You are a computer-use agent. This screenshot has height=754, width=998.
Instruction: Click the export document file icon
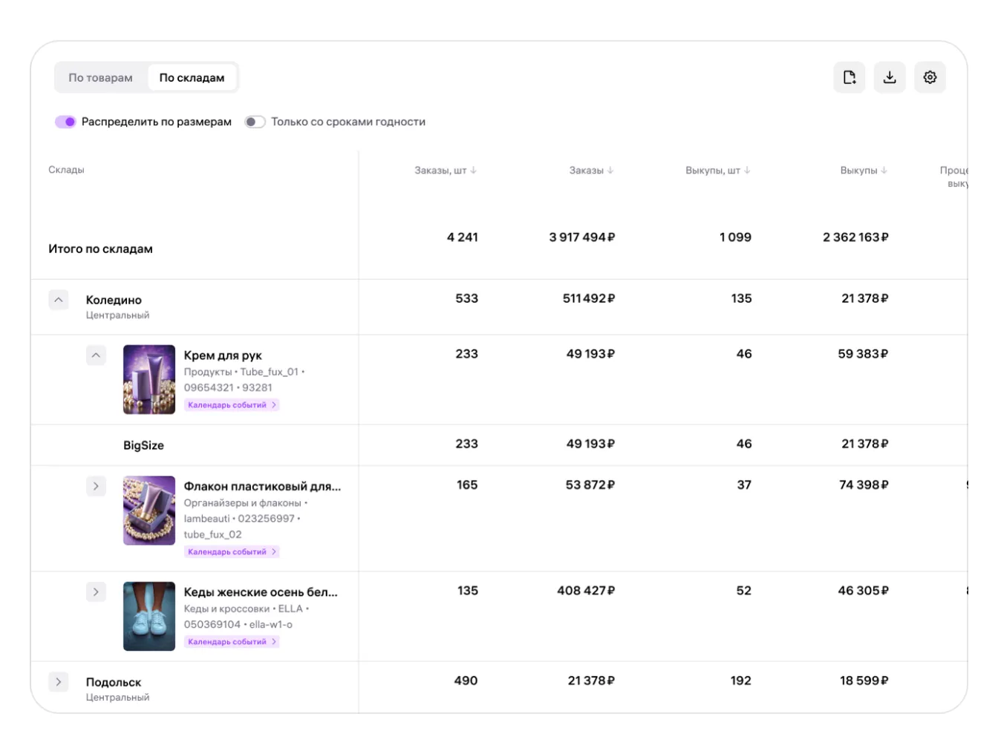pyautogui.click(x=849, y=77)
